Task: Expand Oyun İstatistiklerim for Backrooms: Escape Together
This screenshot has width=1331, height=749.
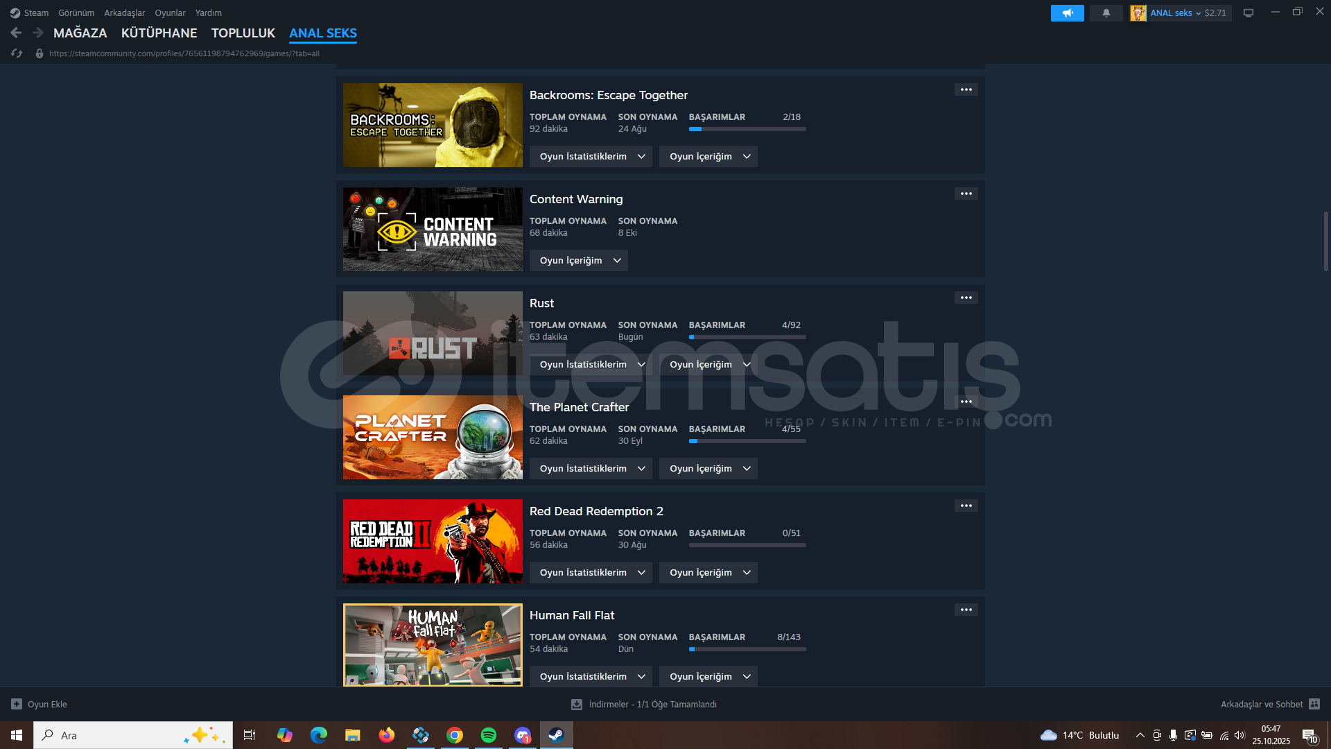Action: click(x=591, y=157)
